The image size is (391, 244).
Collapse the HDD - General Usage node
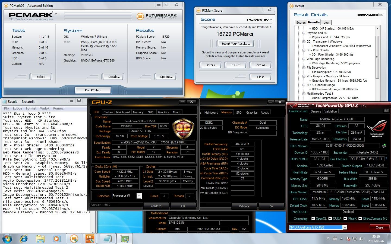coord(304,85)
